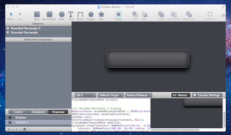This screenshot has height=135, width=231.
Task: Pick the Round Rect tool
Action: (x=49, y=16)
